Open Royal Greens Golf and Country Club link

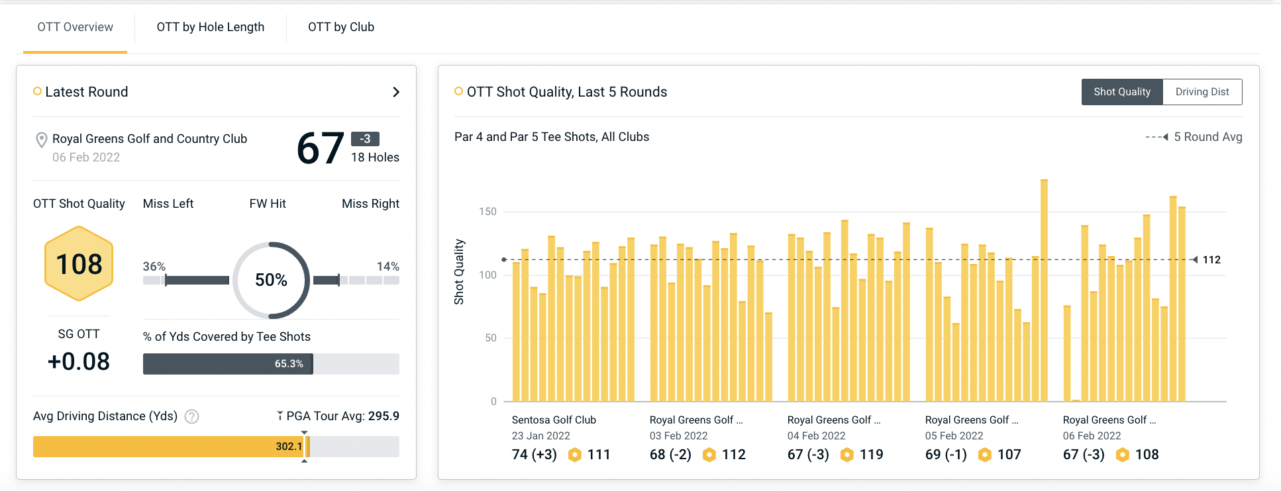click(150, 139)
